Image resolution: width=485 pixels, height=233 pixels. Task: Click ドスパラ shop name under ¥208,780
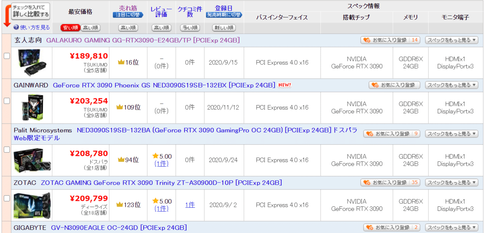[99, 162]
